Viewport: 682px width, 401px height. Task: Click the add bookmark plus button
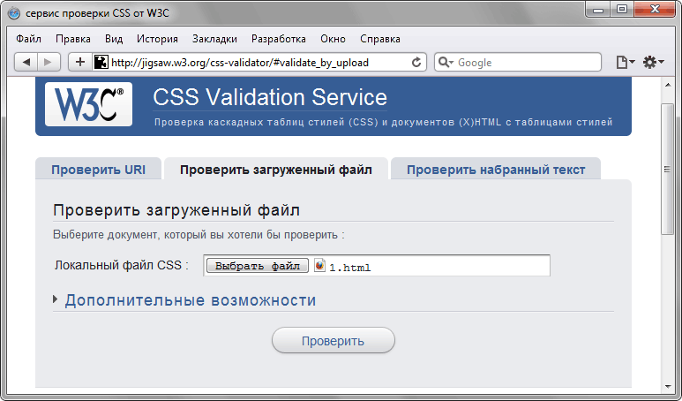(79, 62)
